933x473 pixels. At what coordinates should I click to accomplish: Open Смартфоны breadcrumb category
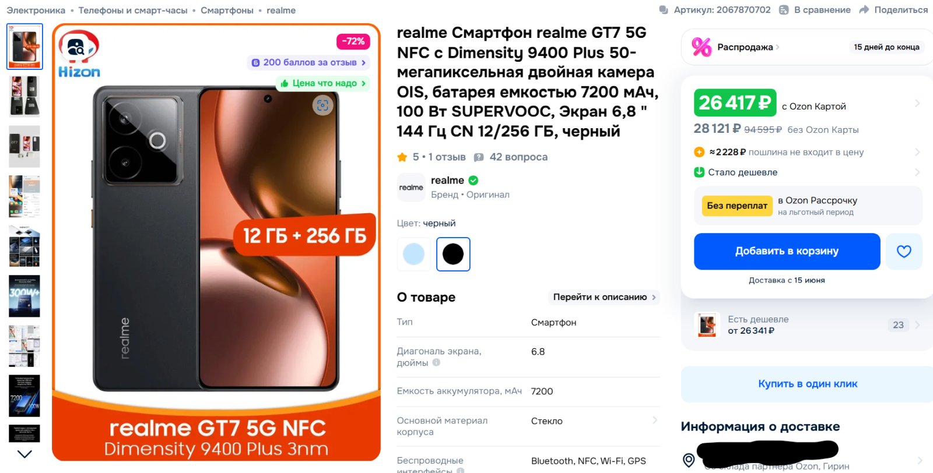(227, 10)
